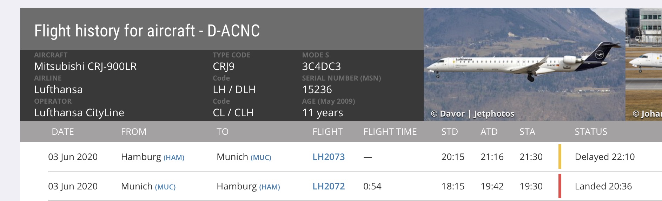Click the STATUS column header
The height and width of the screenshot is (201, 662).
point(591,132)
